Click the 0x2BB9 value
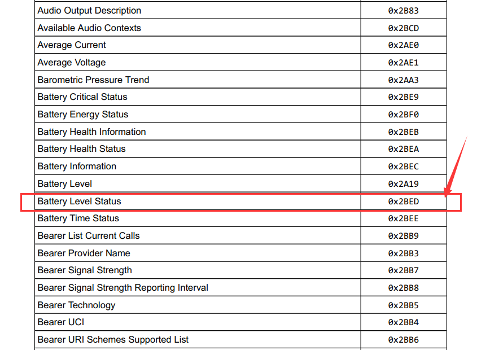The width and height of the screenshot is (477, 350). point(404,236)
